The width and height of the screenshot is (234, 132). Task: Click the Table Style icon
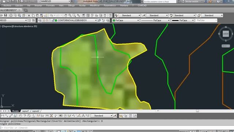click(171, 15)
